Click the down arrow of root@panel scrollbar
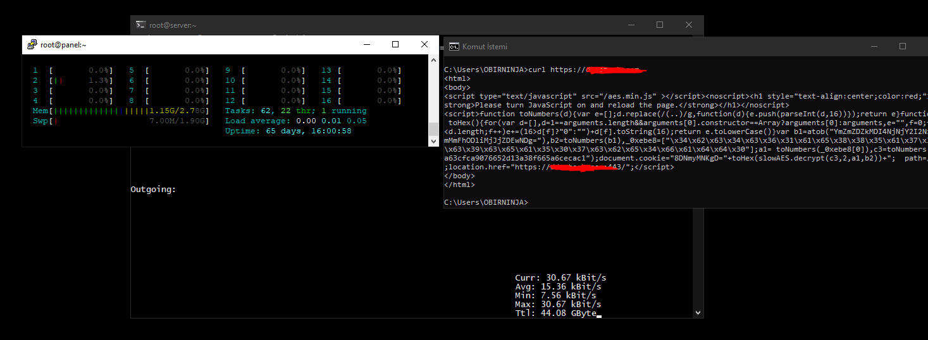 coord(433,142)
